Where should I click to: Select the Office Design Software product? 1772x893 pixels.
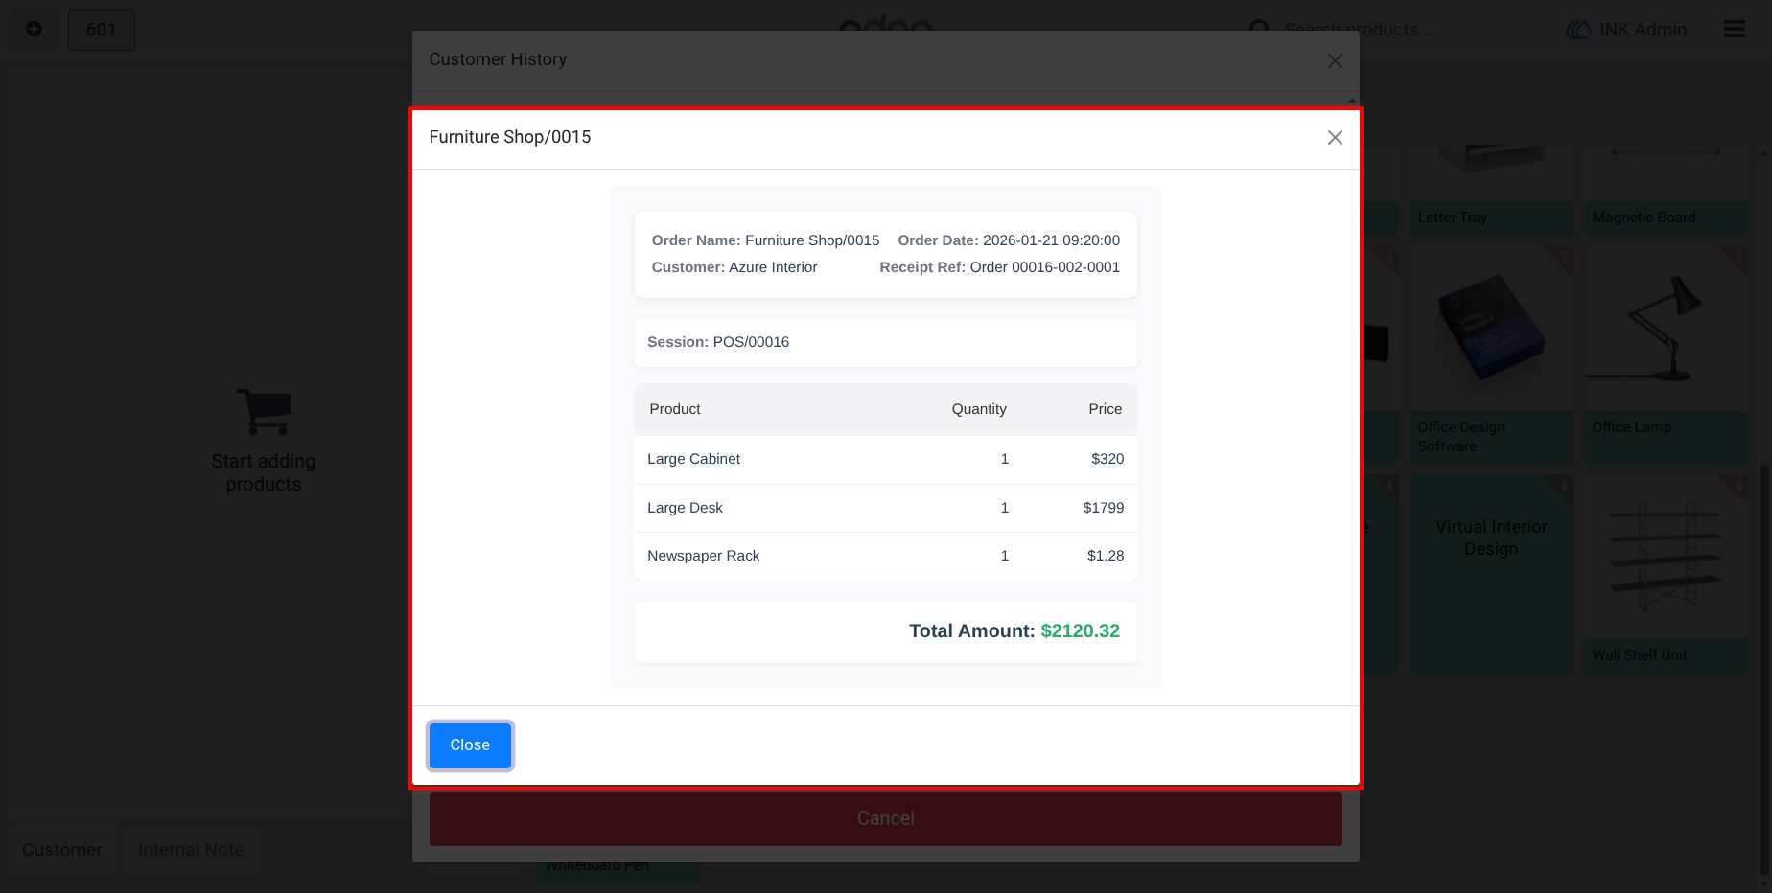pyautogui.click(x=1491, y=355)
